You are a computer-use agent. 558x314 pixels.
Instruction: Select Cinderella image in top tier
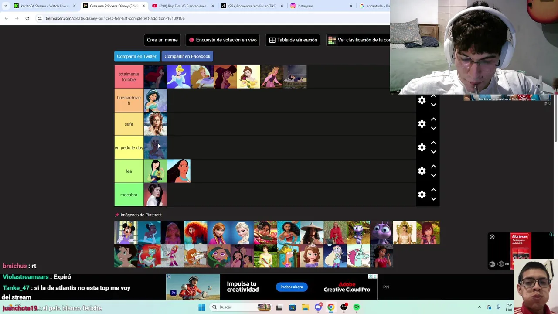click(179, 77)
